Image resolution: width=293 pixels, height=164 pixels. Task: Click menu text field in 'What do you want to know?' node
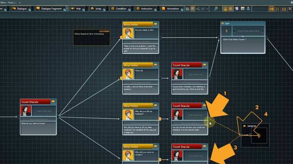tap(44, 111)
